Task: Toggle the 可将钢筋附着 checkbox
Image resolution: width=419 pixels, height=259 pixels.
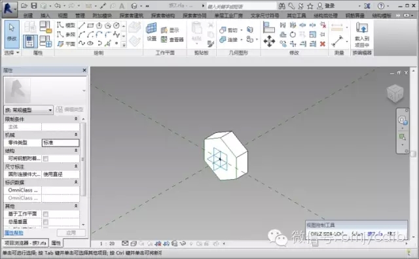Action: pyautogui.click(x=46, y=159)
